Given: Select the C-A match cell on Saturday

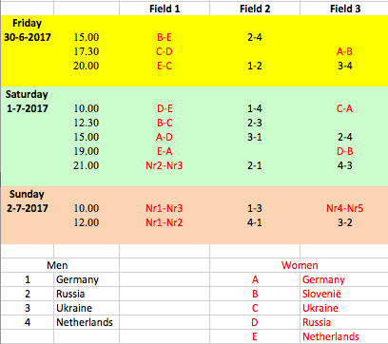Looking at the screenshot, I should [x=344, y=108].
